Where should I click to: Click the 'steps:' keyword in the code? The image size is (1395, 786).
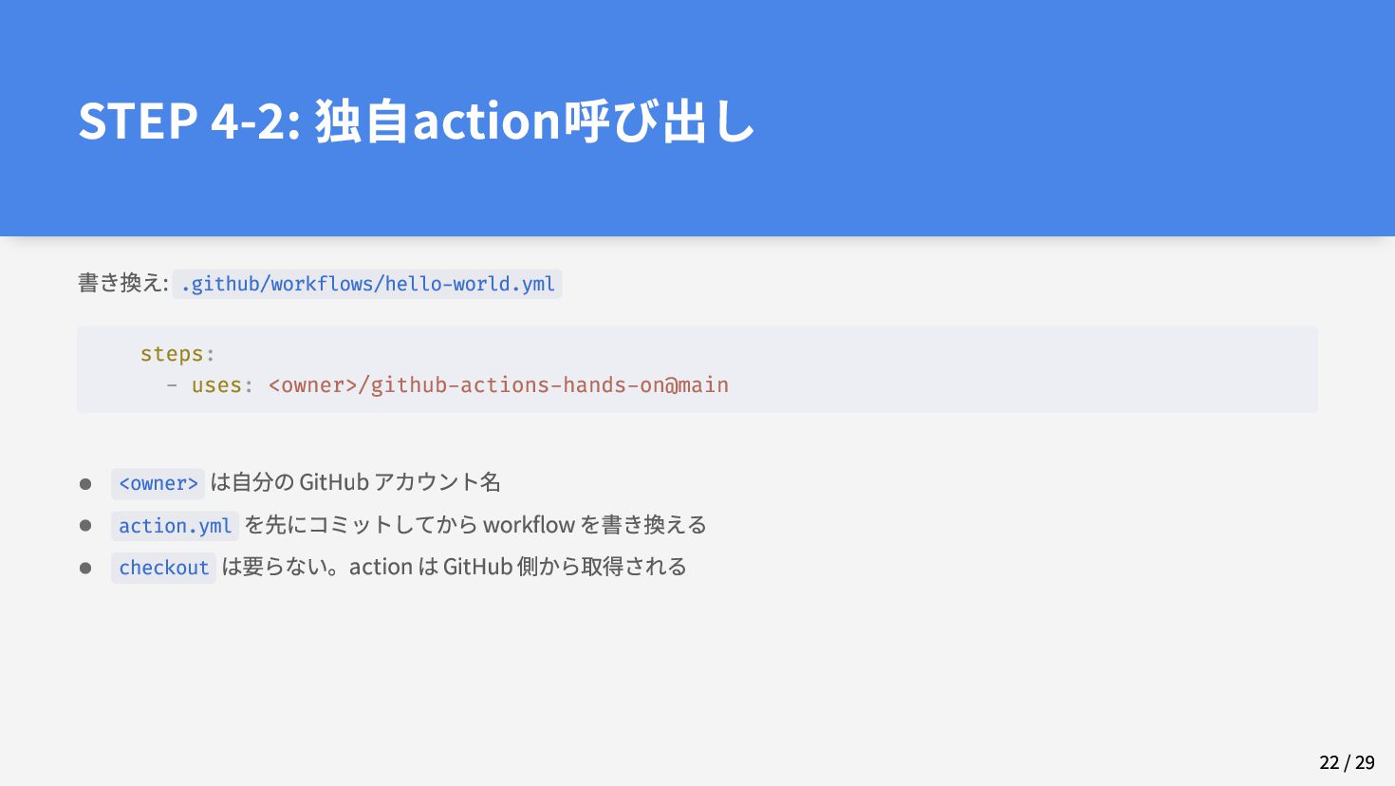click(177, 354)
